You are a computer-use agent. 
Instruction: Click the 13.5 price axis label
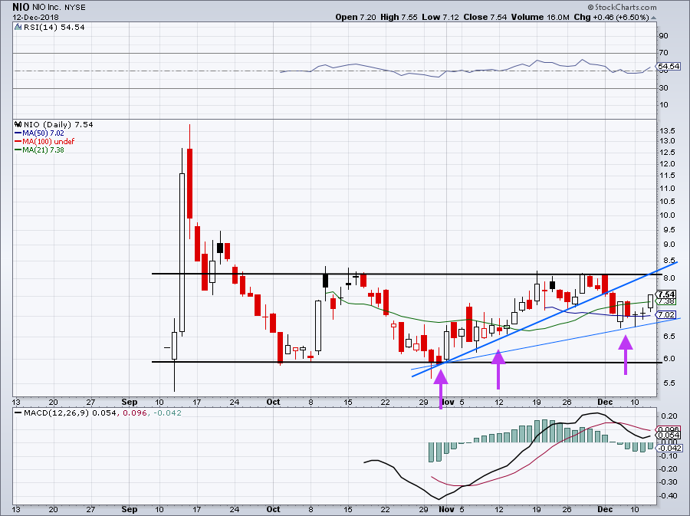pos(667,130)
